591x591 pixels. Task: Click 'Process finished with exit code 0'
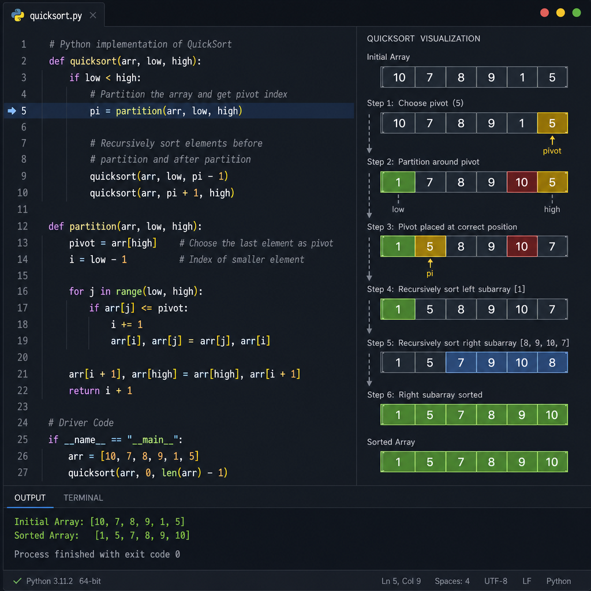tap(97, 554)
